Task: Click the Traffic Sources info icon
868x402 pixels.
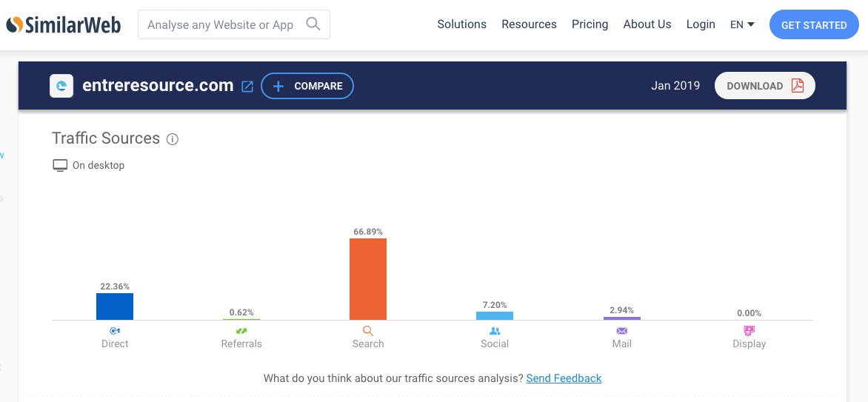Action: (173, 139)
